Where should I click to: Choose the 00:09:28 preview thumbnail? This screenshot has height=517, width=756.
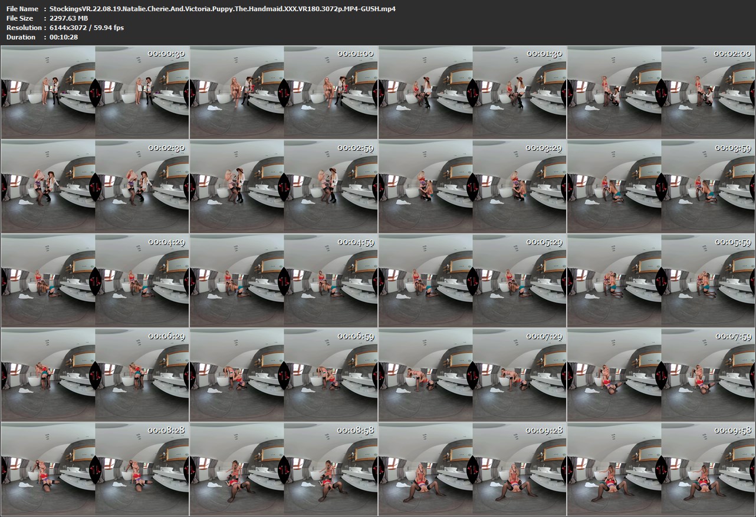[x=472, y=469]
